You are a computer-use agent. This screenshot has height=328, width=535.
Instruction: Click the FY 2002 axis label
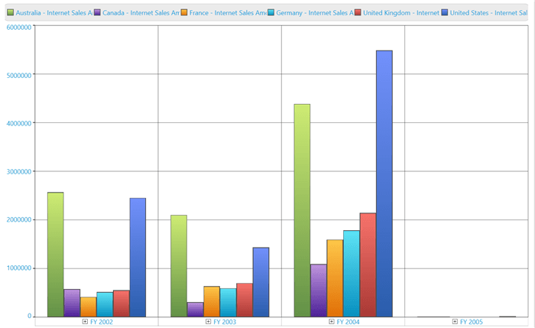click(102, 322)
